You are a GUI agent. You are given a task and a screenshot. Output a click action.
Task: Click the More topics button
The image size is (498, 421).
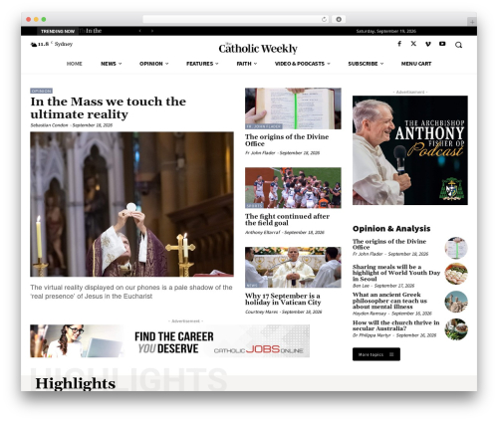(376, 354)
